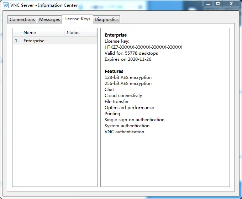Click the Chat feature entry
Screen dimensions: 242x199
(109, 90)
